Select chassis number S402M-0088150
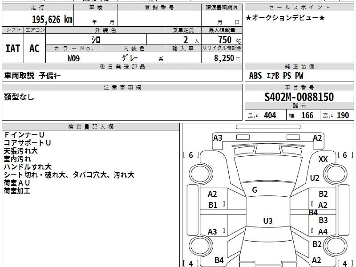The image size is (356, 267). (299, 97)
